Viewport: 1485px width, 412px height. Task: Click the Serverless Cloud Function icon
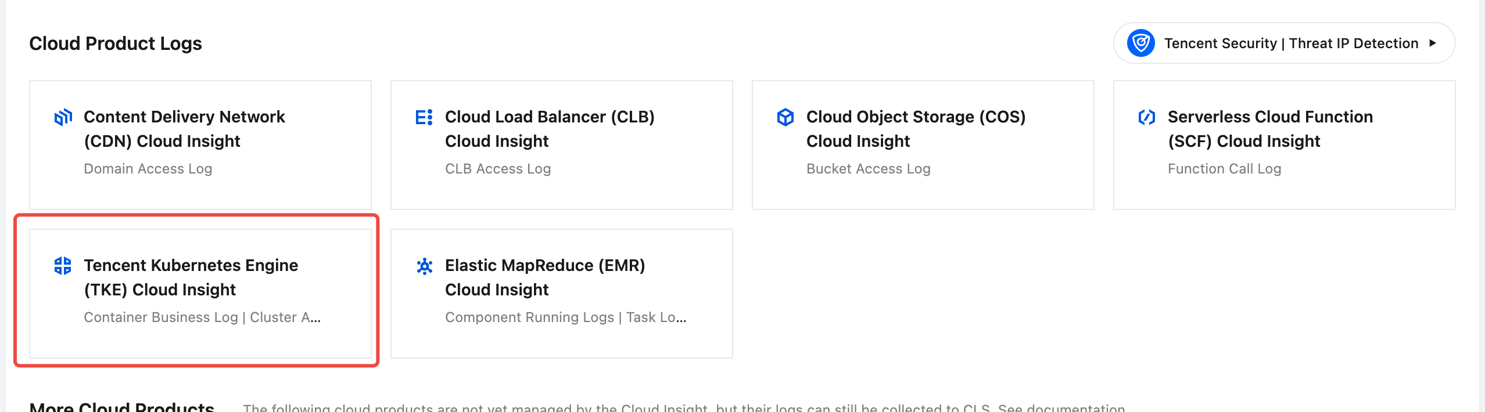[x=1147, y=117]
